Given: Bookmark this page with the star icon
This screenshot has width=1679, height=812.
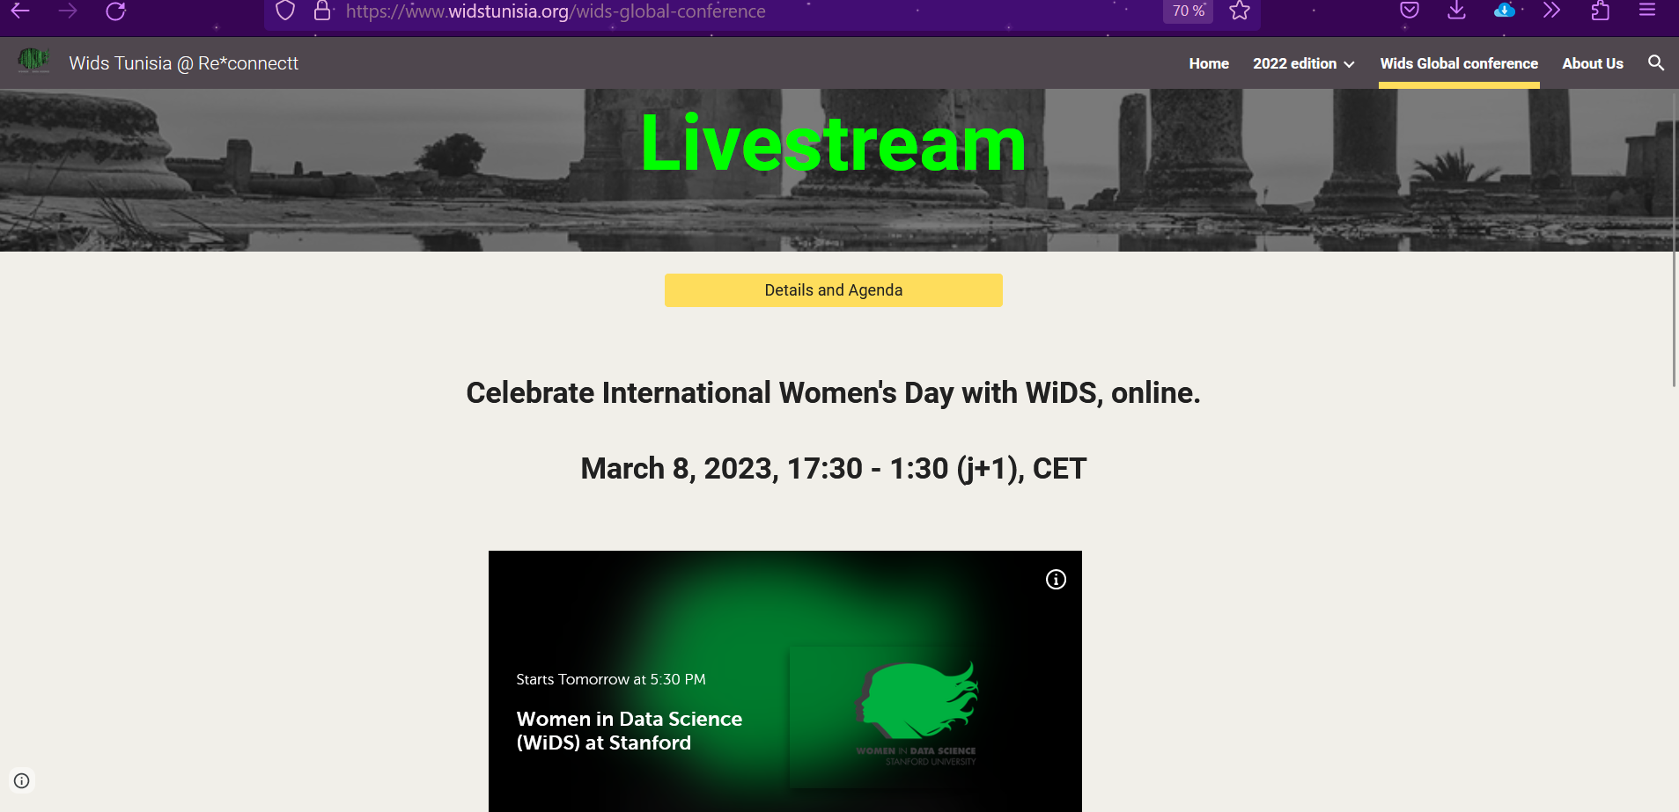Looking at the screenshot, I should click(1240, 11).
